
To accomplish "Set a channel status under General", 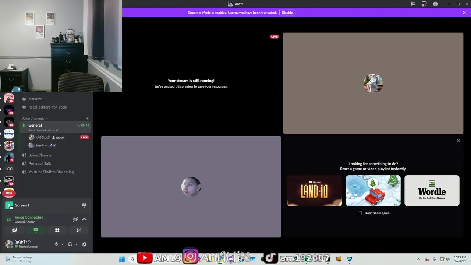I will click(x=43, y=130).
